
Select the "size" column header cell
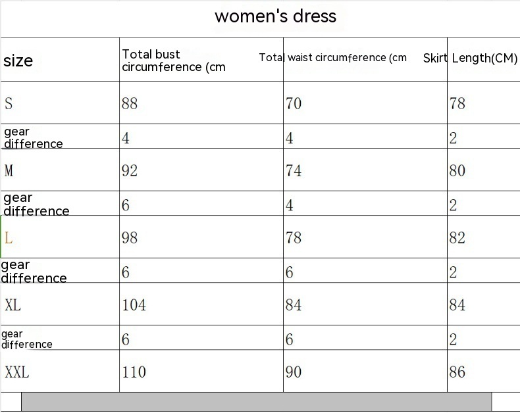(x=18, y=61)
